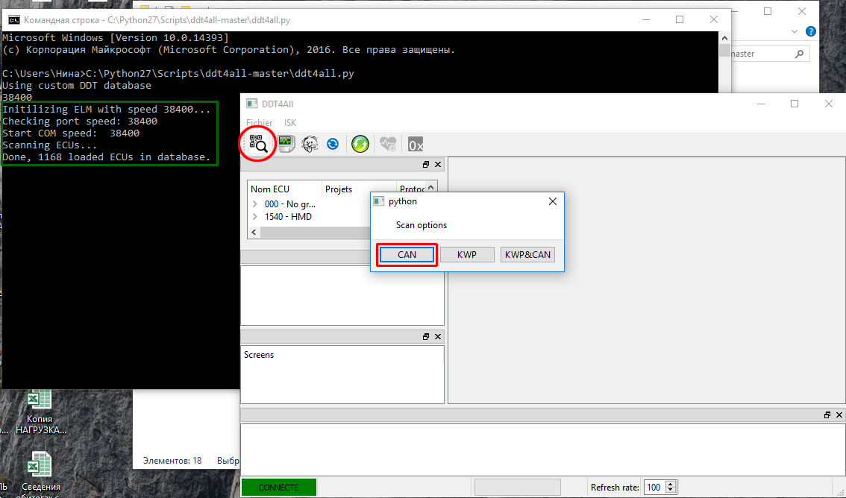Choose KWP&CAN scan option
This screenshot has width=846, height=498.
(527, 254)
